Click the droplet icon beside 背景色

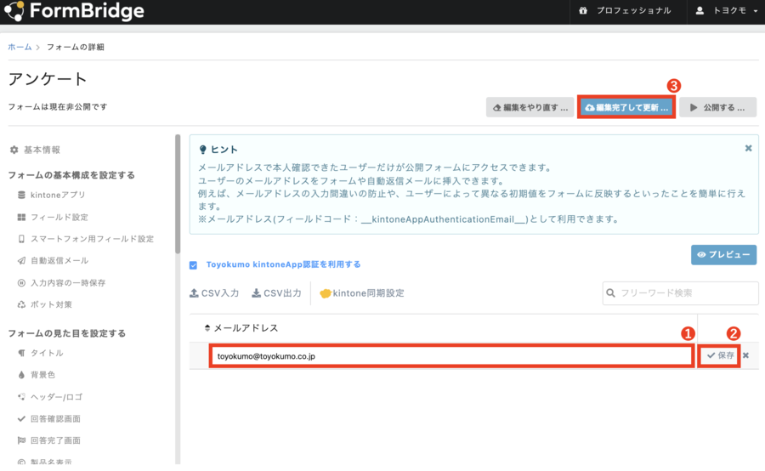coord(21,375)
